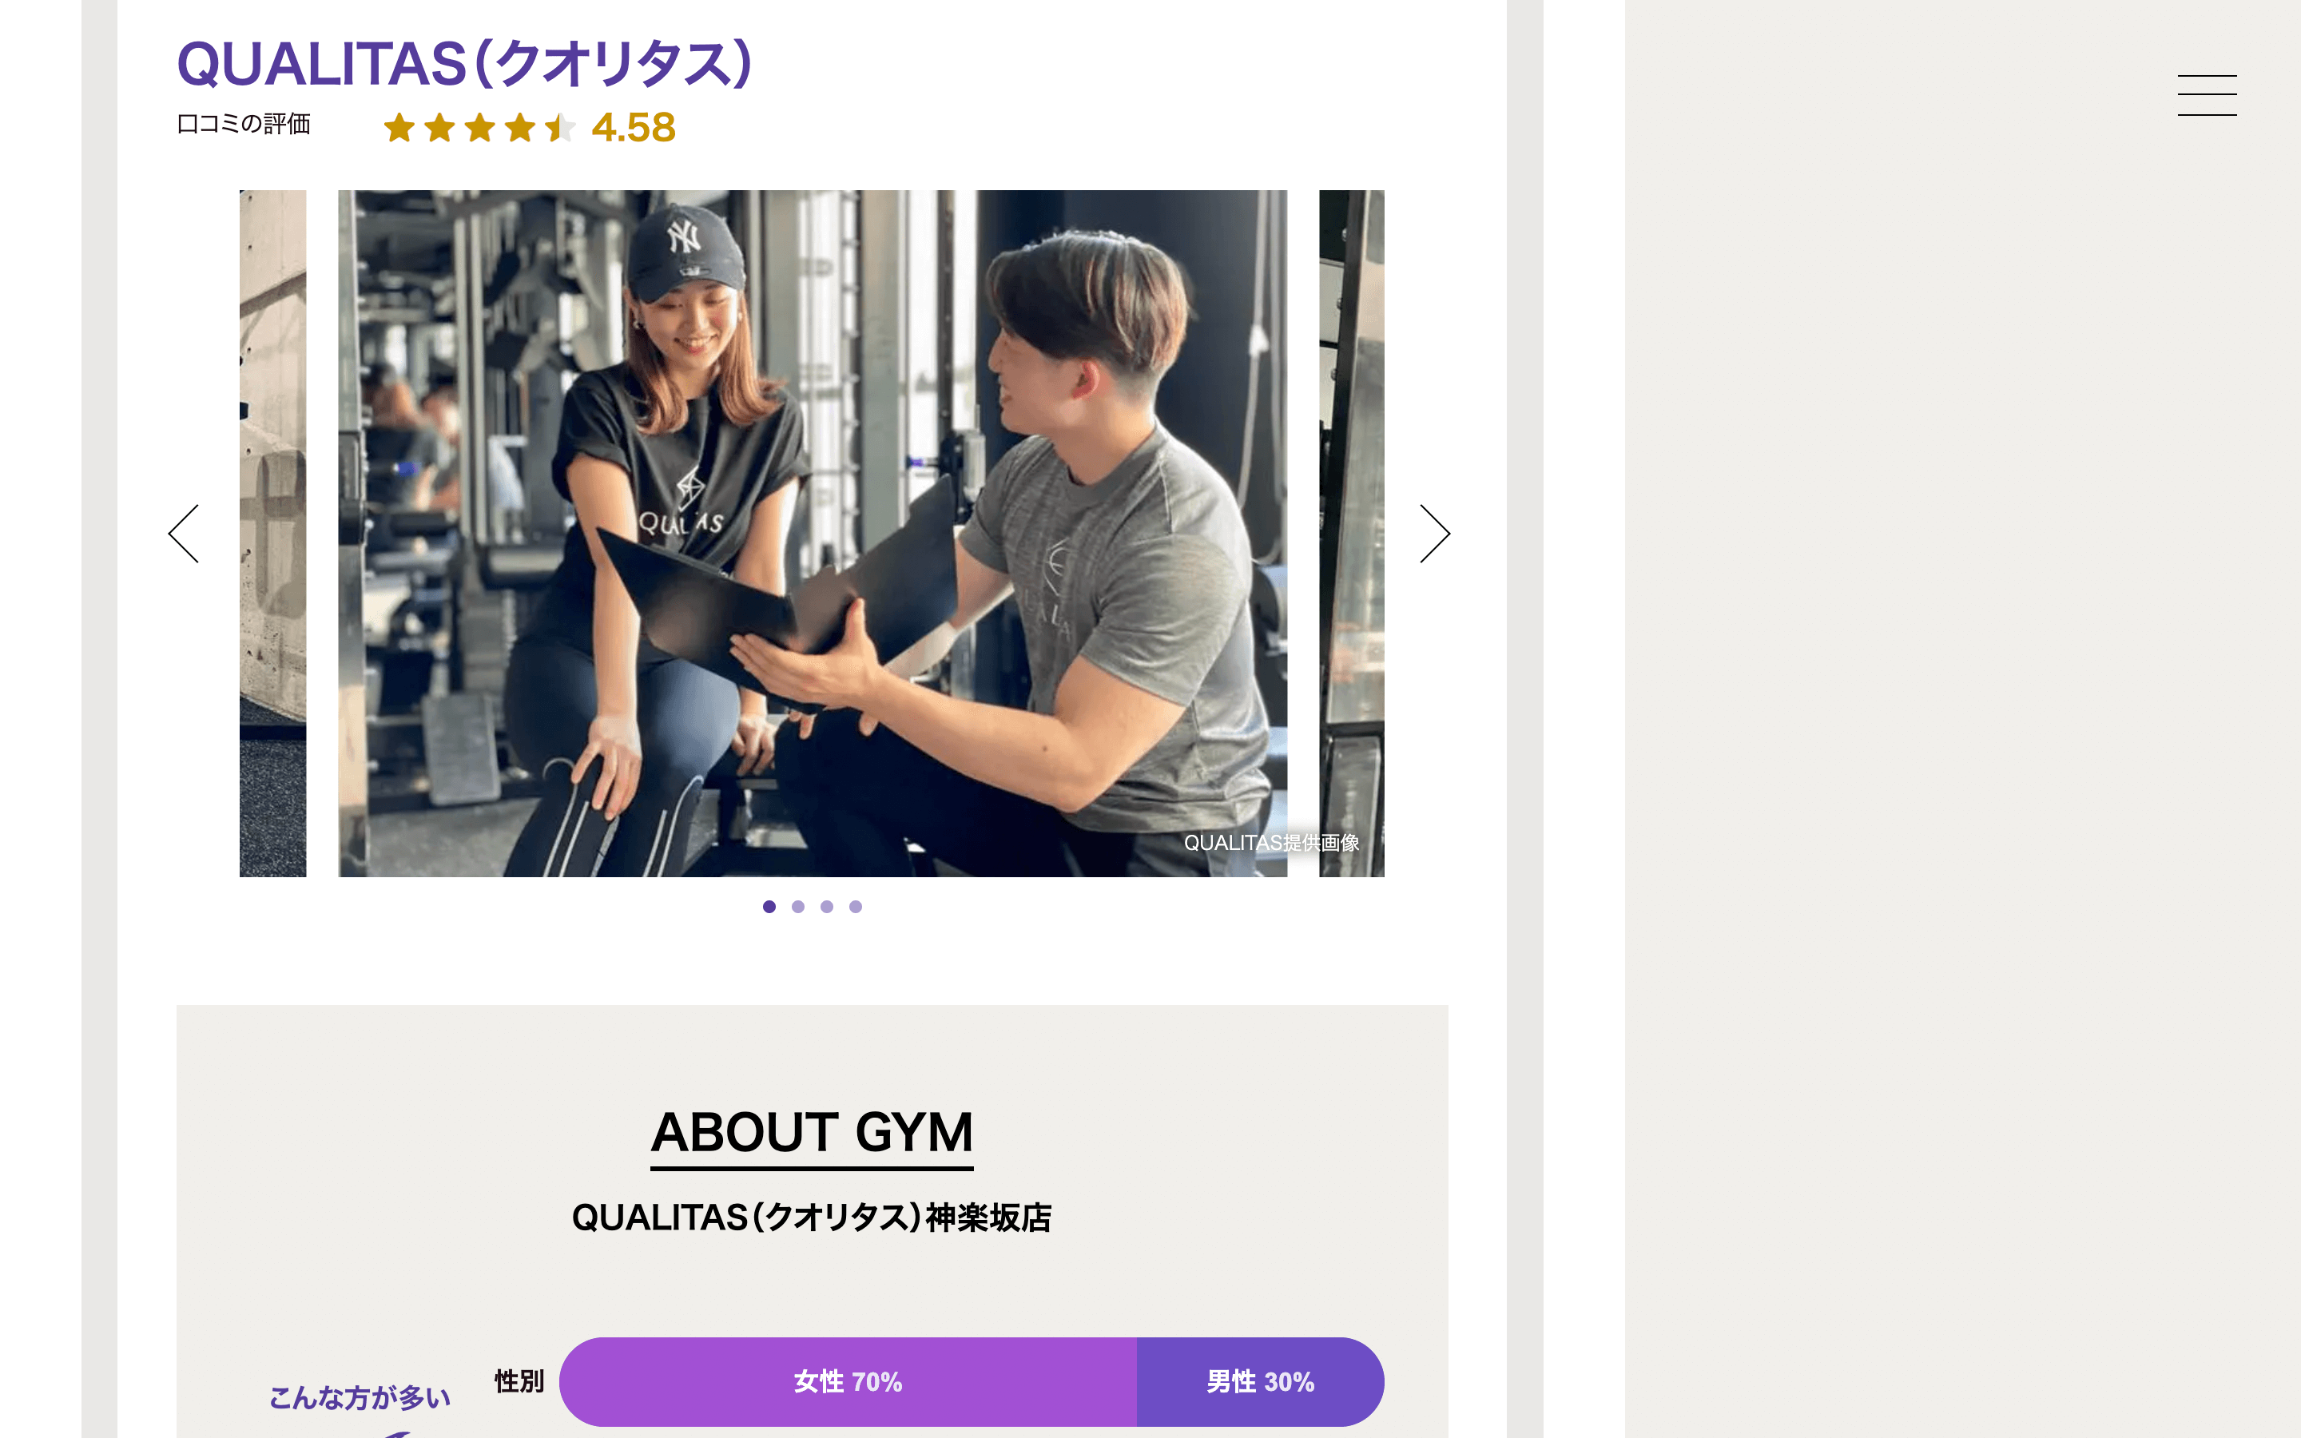The width and height of the screenshot is (2301, 1438).
Task: Click the 男性 30% bar segment
Action: (1261, 1382)
